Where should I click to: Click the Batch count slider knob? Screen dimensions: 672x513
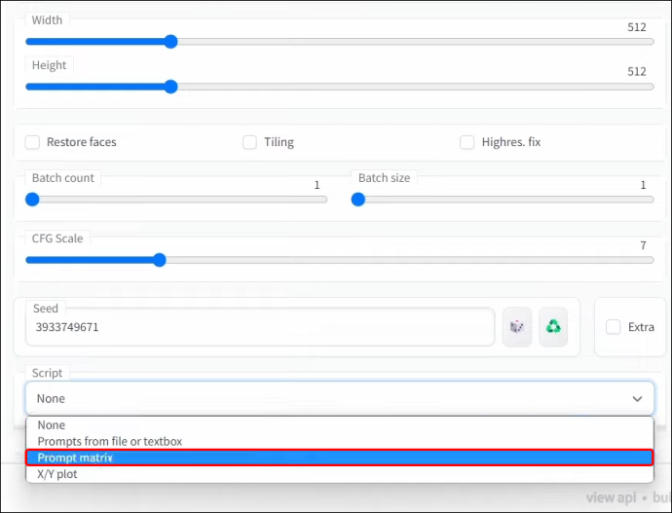pos(32,200)
